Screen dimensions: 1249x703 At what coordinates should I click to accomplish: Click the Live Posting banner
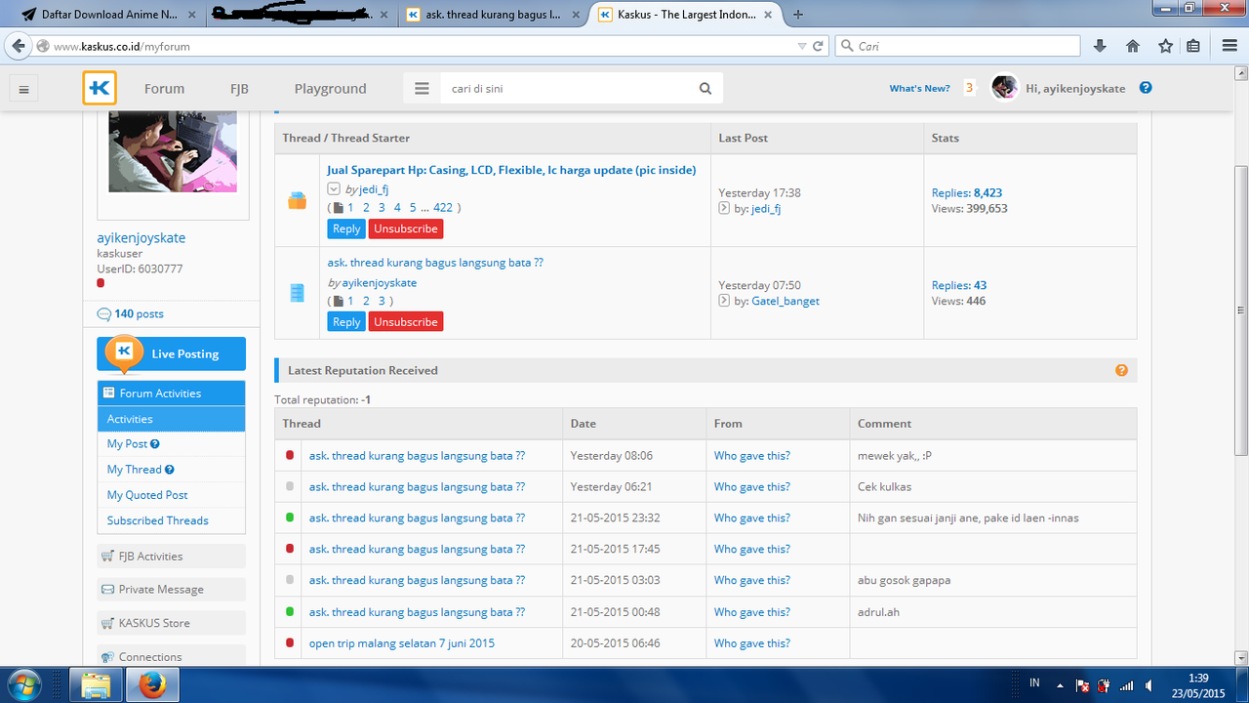[171, 353]
